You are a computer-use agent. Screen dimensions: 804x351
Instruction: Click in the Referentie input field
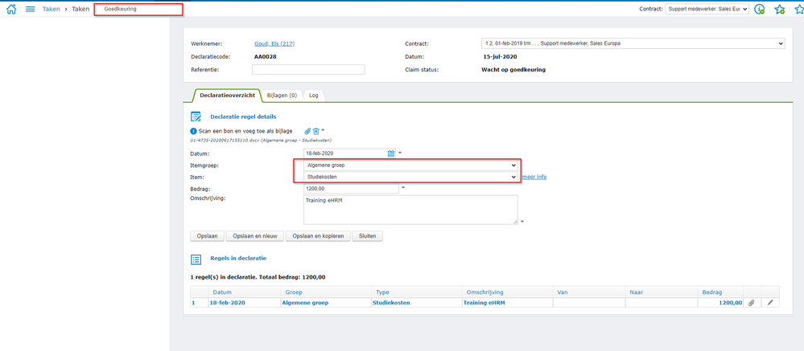click(x=308, y=70)
